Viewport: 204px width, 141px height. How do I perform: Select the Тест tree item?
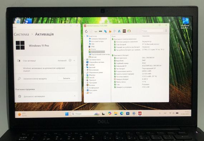coord(91,93)
